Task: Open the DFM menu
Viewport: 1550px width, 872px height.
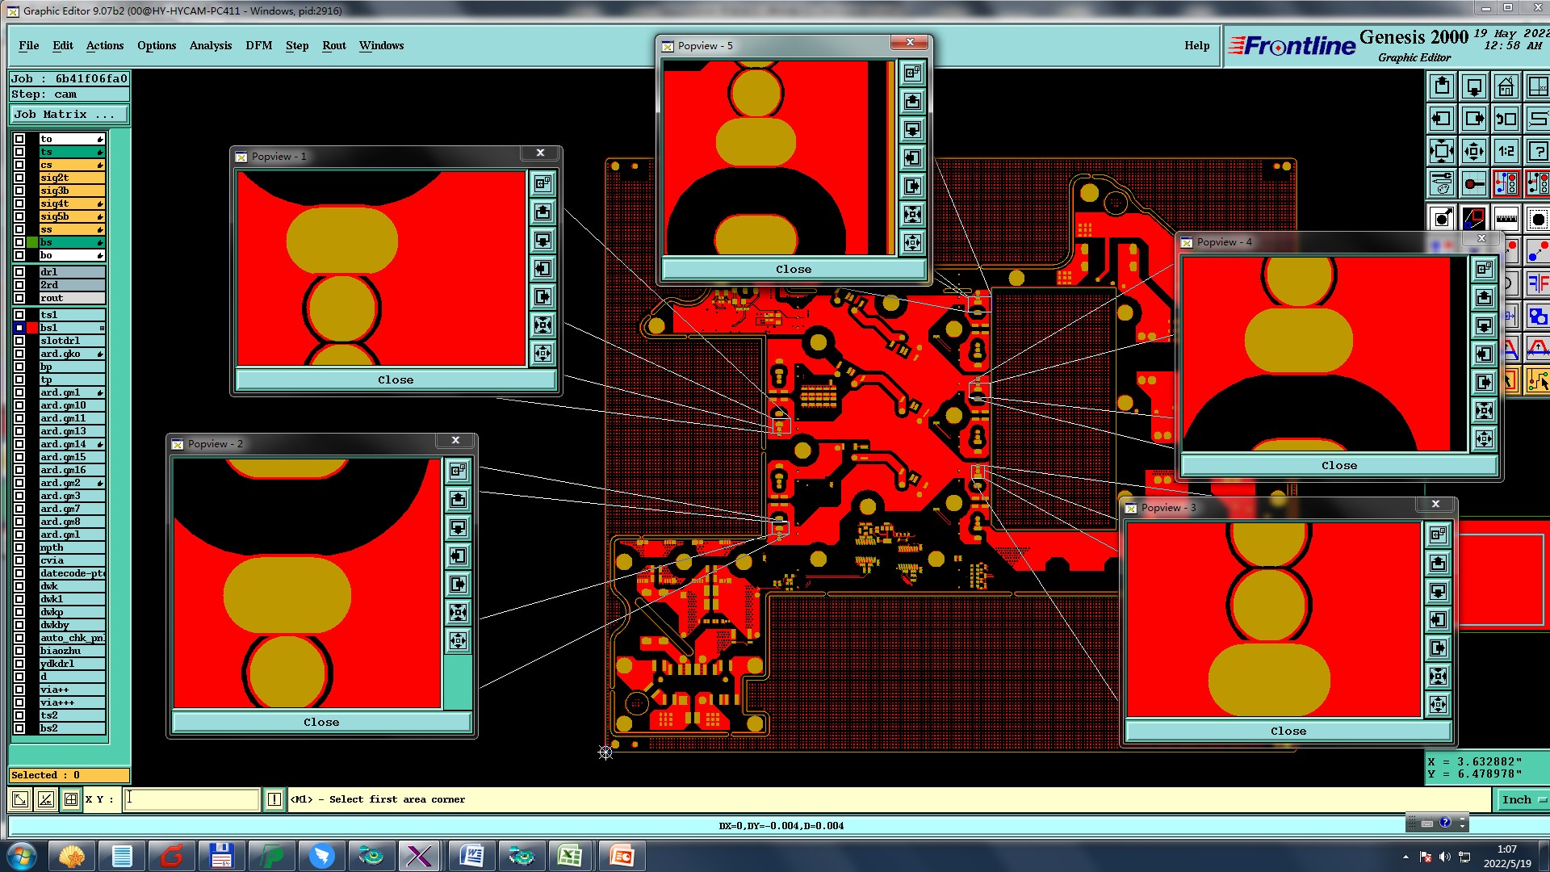Action: 258,45
